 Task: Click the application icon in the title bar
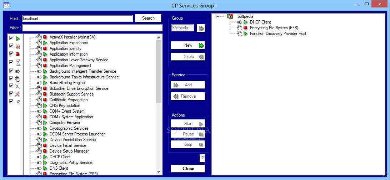click(6, 5)
